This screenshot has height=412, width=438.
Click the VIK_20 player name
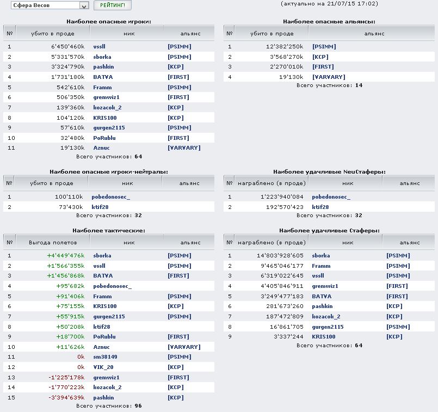pyautogui.click(x=102, y=367)
